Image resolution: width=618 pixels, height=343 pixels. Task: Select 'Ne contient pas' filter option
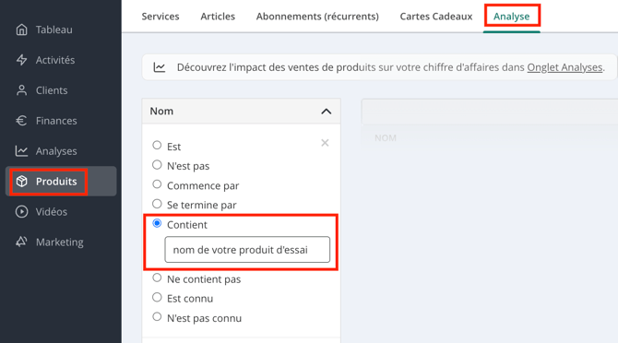[157, 278]
